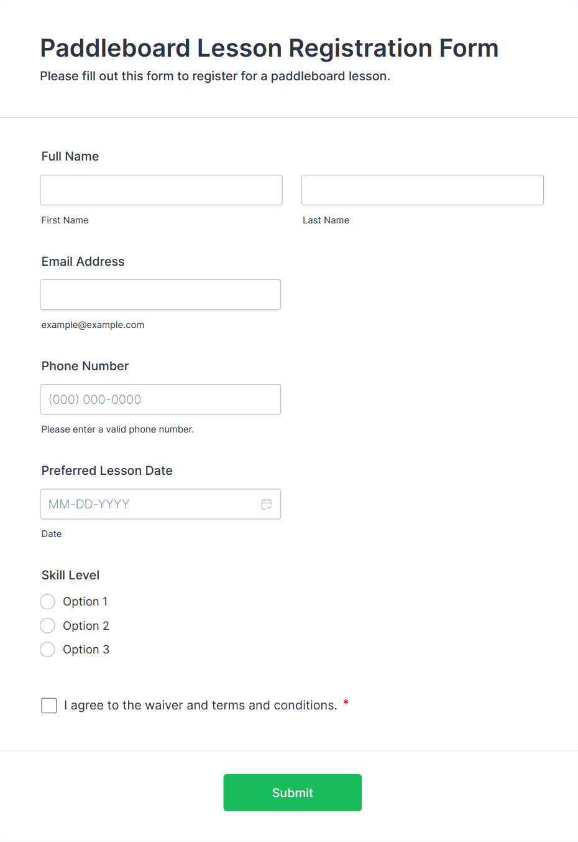Click the example@example.com hint text

point(93,325)
